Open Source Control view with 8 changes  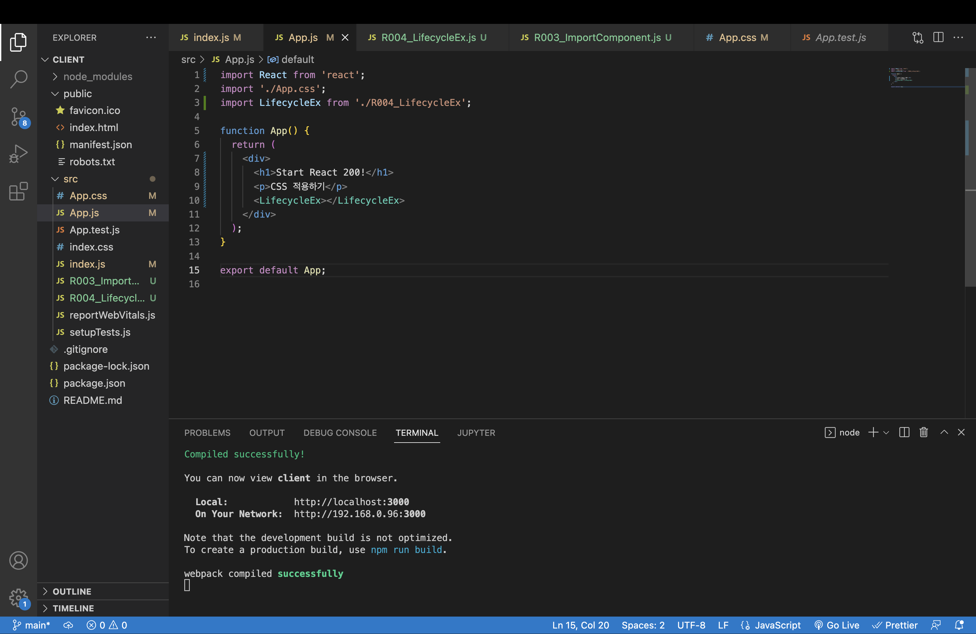[18, 117]
